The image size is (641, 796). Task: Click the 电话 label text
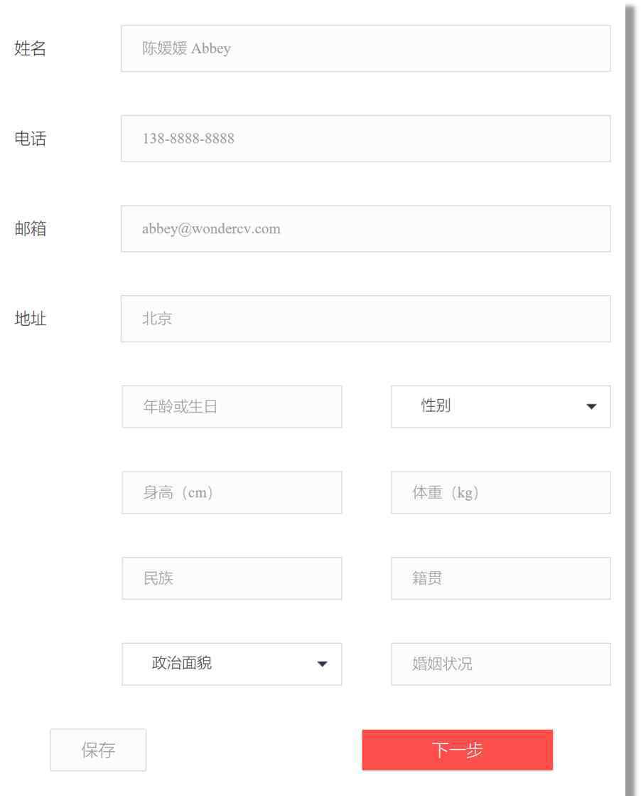31,139
